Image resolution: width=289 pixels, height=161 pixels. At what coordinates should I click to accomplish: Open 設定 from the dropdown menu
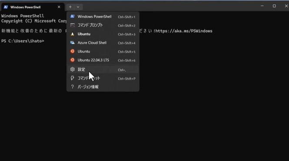pyautogui.click(x=103, y=70)
